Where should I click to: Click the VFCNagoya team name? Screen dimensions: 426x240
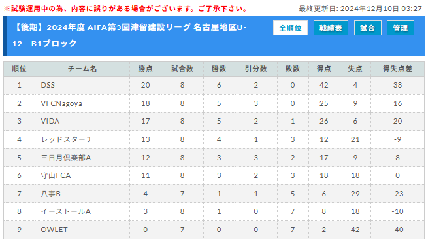pos(61,103)
